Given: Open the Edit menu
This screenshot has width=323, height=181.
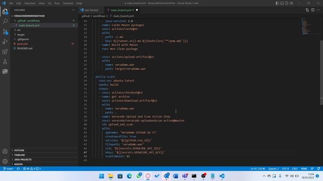Looking at the screenshot, I should coord(19,4).
